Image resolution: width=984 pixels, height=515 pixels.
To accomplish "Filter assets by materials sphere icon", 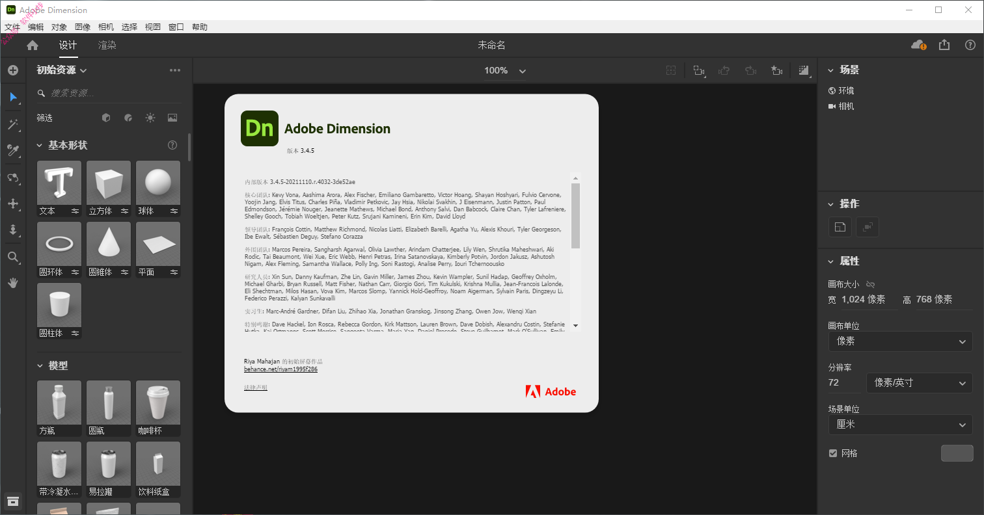I will pyautogui.click(x=128, y=118).
